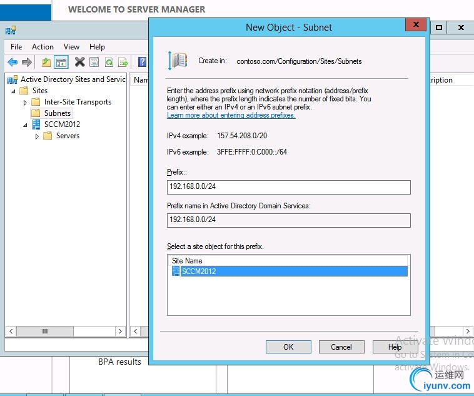Image resolution: width=474 pixels, height=396 pixels.
Task: Click Cancel in the subnet dialog
Action: (x=341, y=347)
